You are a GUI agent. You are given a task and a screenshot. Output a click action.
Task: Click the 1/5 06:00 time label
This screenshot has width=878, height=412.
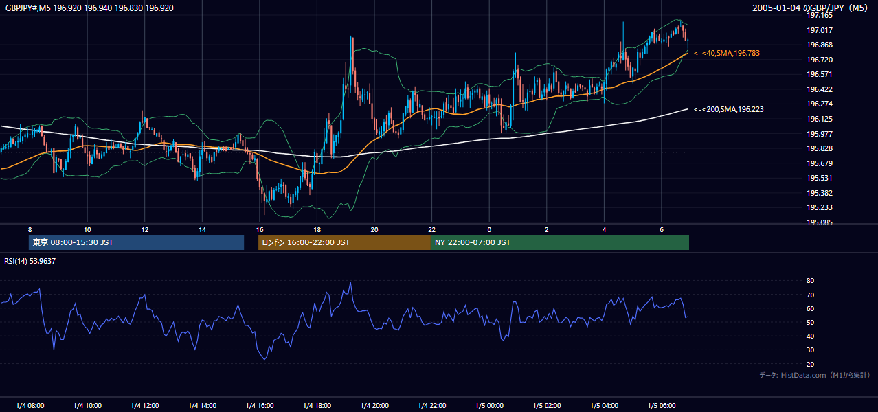[x=662, y=405]
